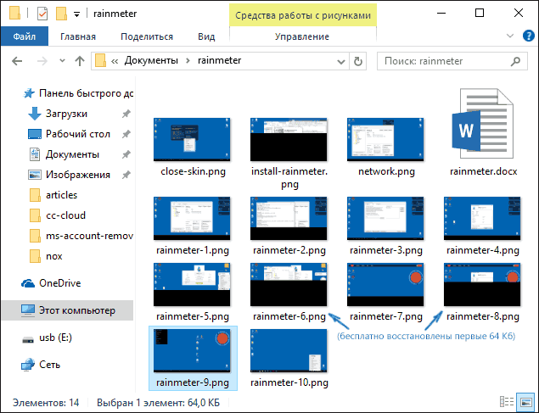
Task: Select the rainmeter-10.png thumbnail
Action: pos(289,351)
